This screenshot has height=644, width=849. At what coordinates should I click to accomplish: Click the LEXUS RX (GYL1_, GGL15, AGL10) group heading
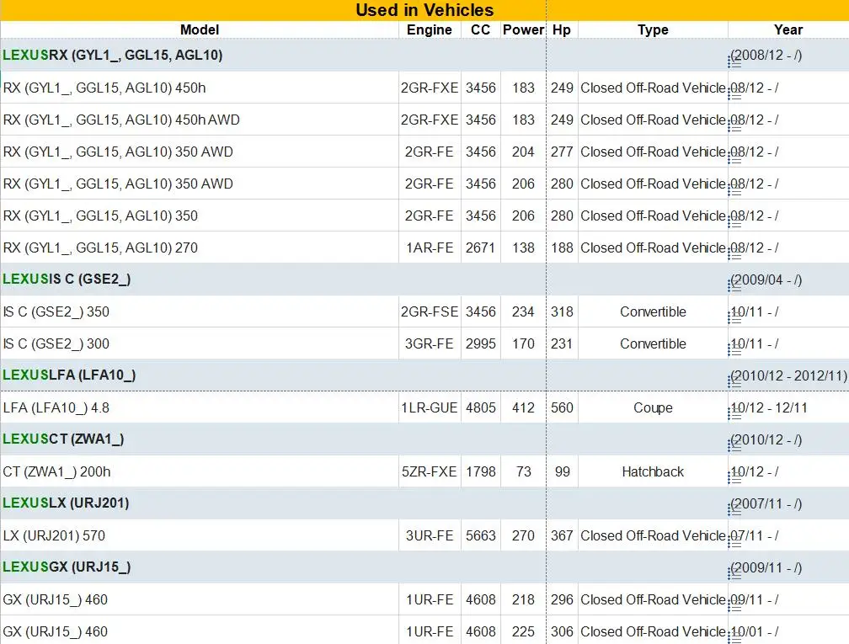coord(113,56)
